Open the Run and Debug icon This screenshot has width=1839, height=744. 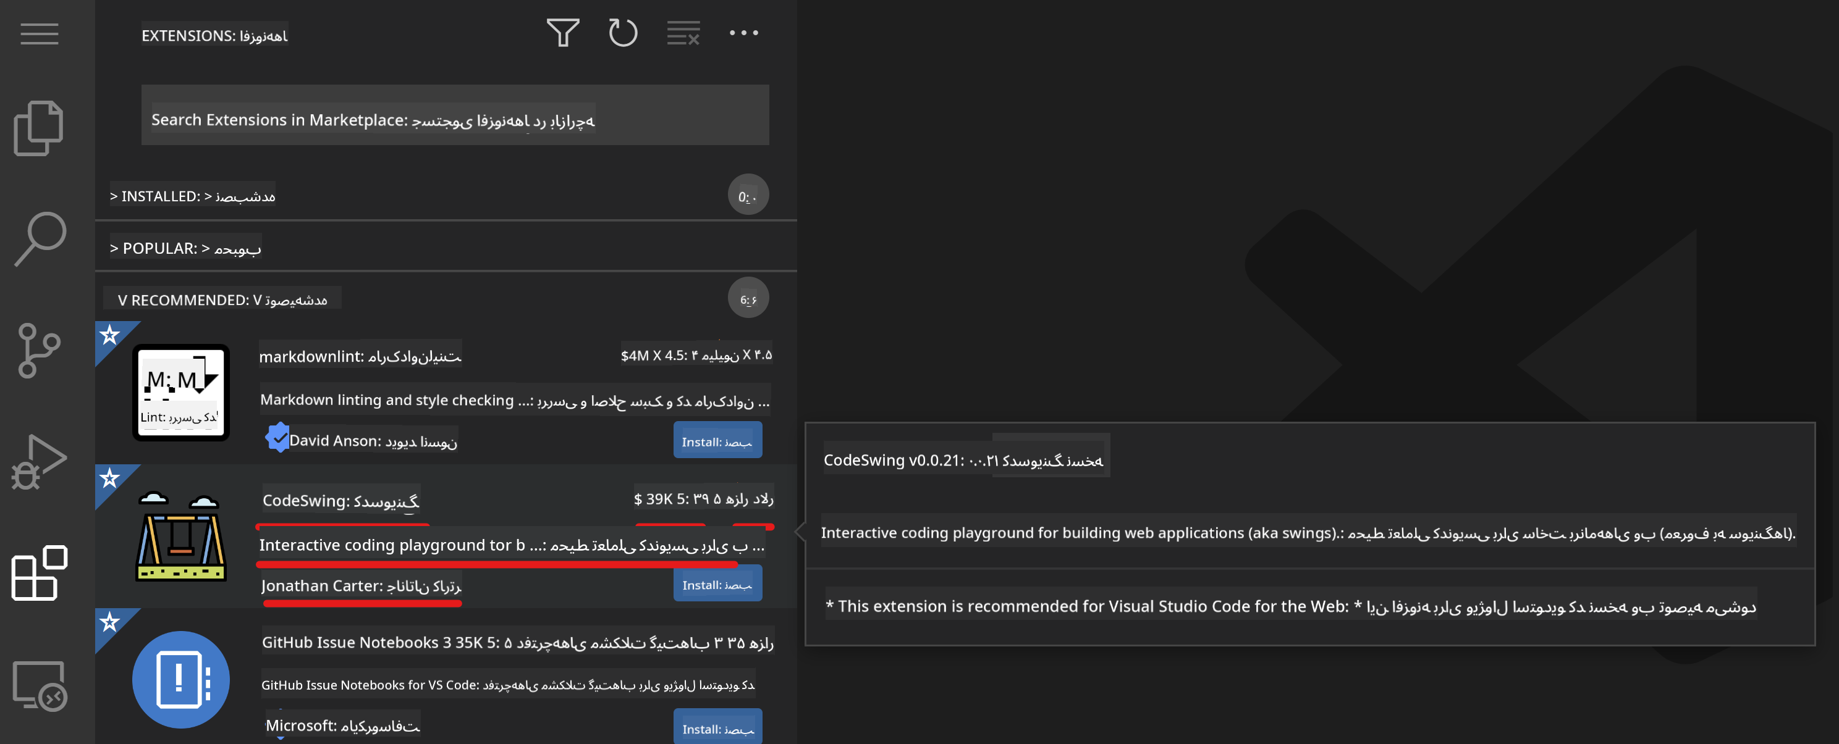pyautogui.click(x=38, y=461)
